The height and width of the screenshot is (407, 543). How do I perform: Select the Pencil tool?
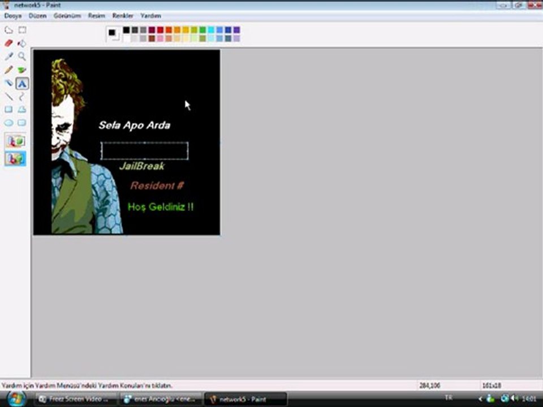pos(8,70)
